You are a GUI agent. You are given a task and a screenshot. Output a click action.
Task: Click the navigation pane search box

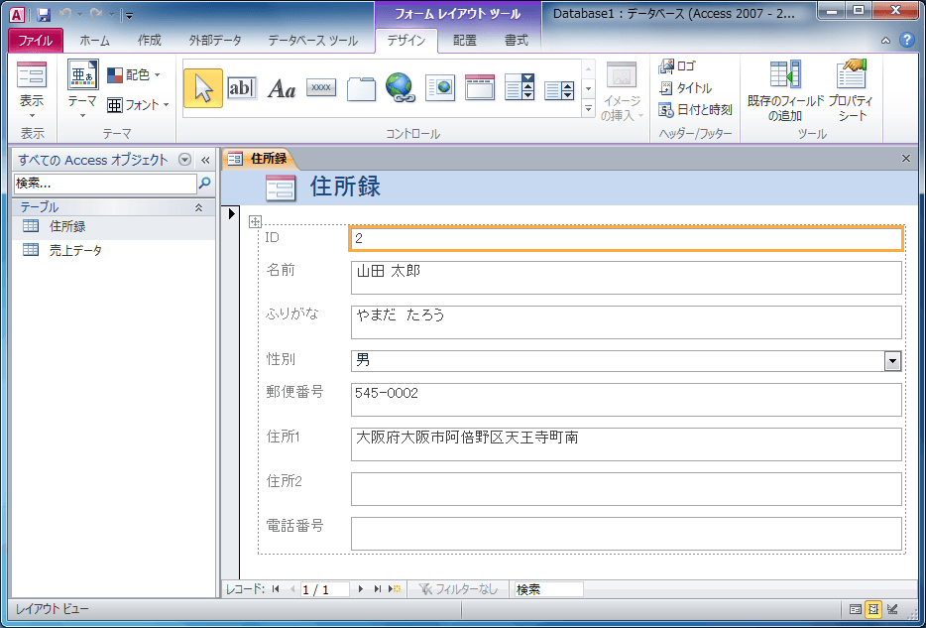tap(105, 184)
